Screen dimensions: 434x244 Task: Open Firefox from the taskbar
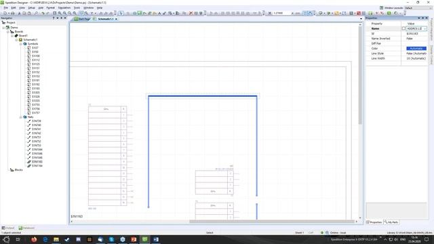[34, 239]
